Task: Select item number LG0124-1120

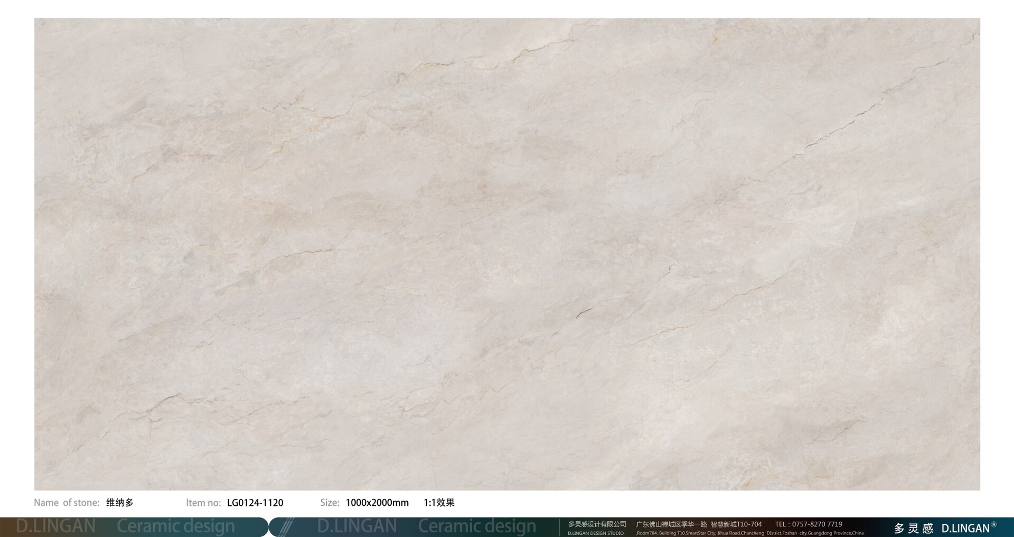Action: (255, 503)
